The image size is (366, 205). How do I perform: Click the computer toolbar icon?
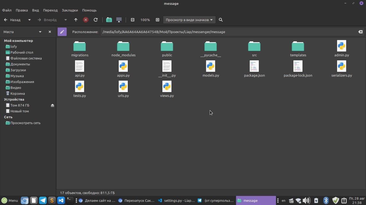pyautogui.click(x=119, y=20)
